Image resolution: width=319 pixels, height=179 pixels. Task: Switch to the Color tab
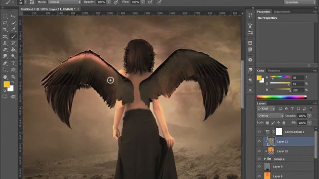pyautogui.click(x=261, y=71)
